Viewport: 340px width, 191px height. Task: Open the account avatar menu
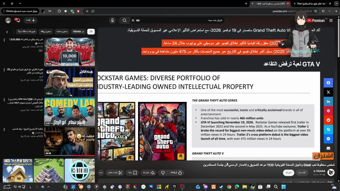click(8, 20)
